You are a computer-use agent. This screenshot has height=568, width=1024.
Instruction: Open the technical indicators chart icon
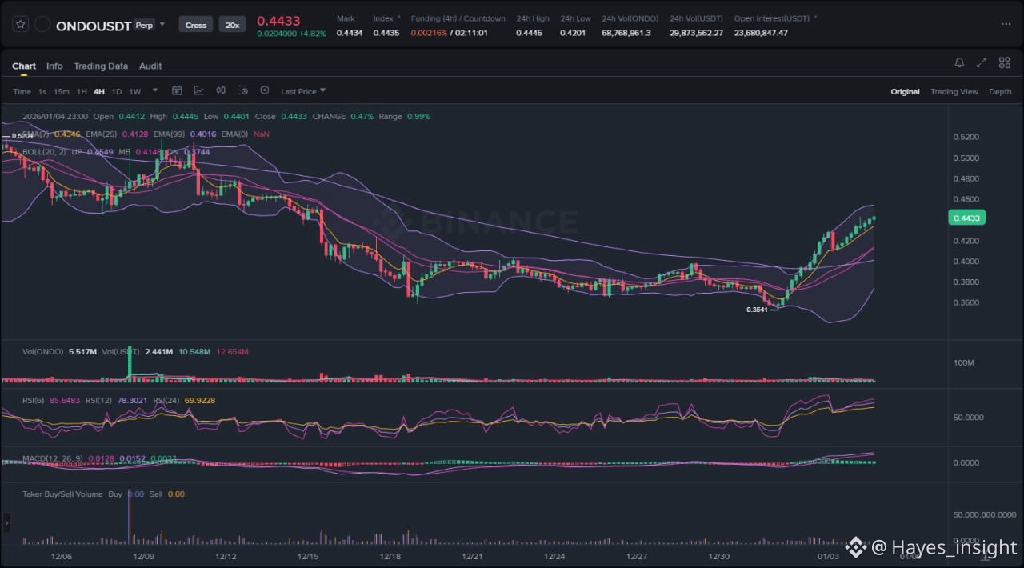coord(198,90)
